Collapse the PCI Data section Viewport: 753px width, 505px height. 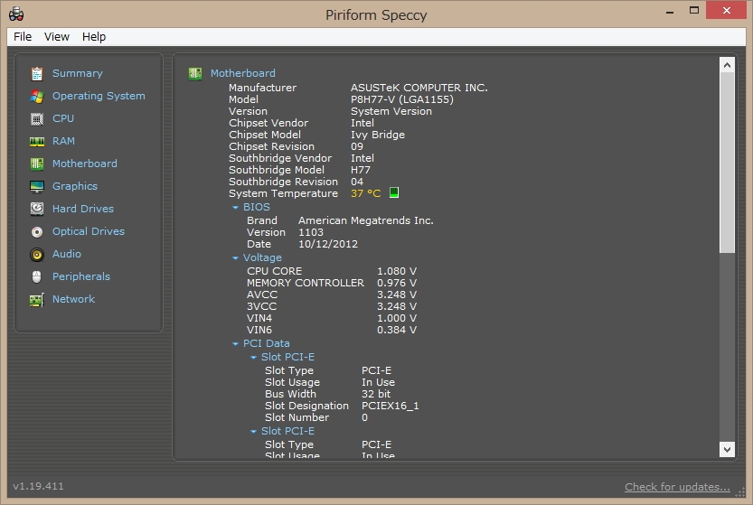pyautogui.click(x=236, y=344)
